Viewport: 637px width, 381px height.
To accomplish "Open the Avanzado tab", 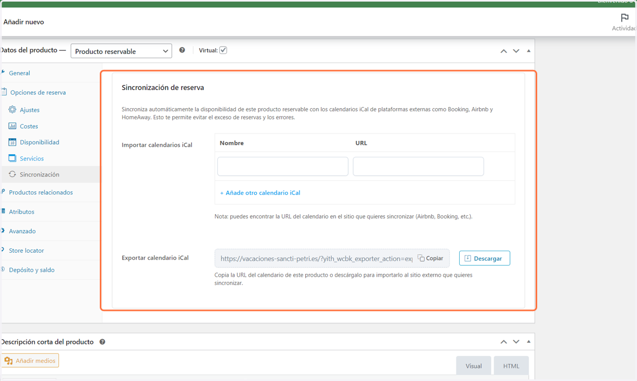I will [x=22, y=231].
